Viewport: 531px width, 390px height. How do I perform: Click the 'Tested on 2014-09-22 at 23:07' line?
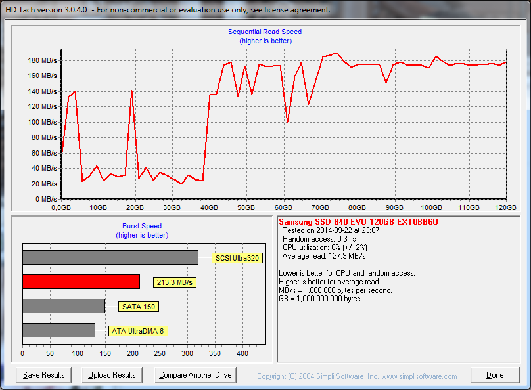(x=331, y=230)
